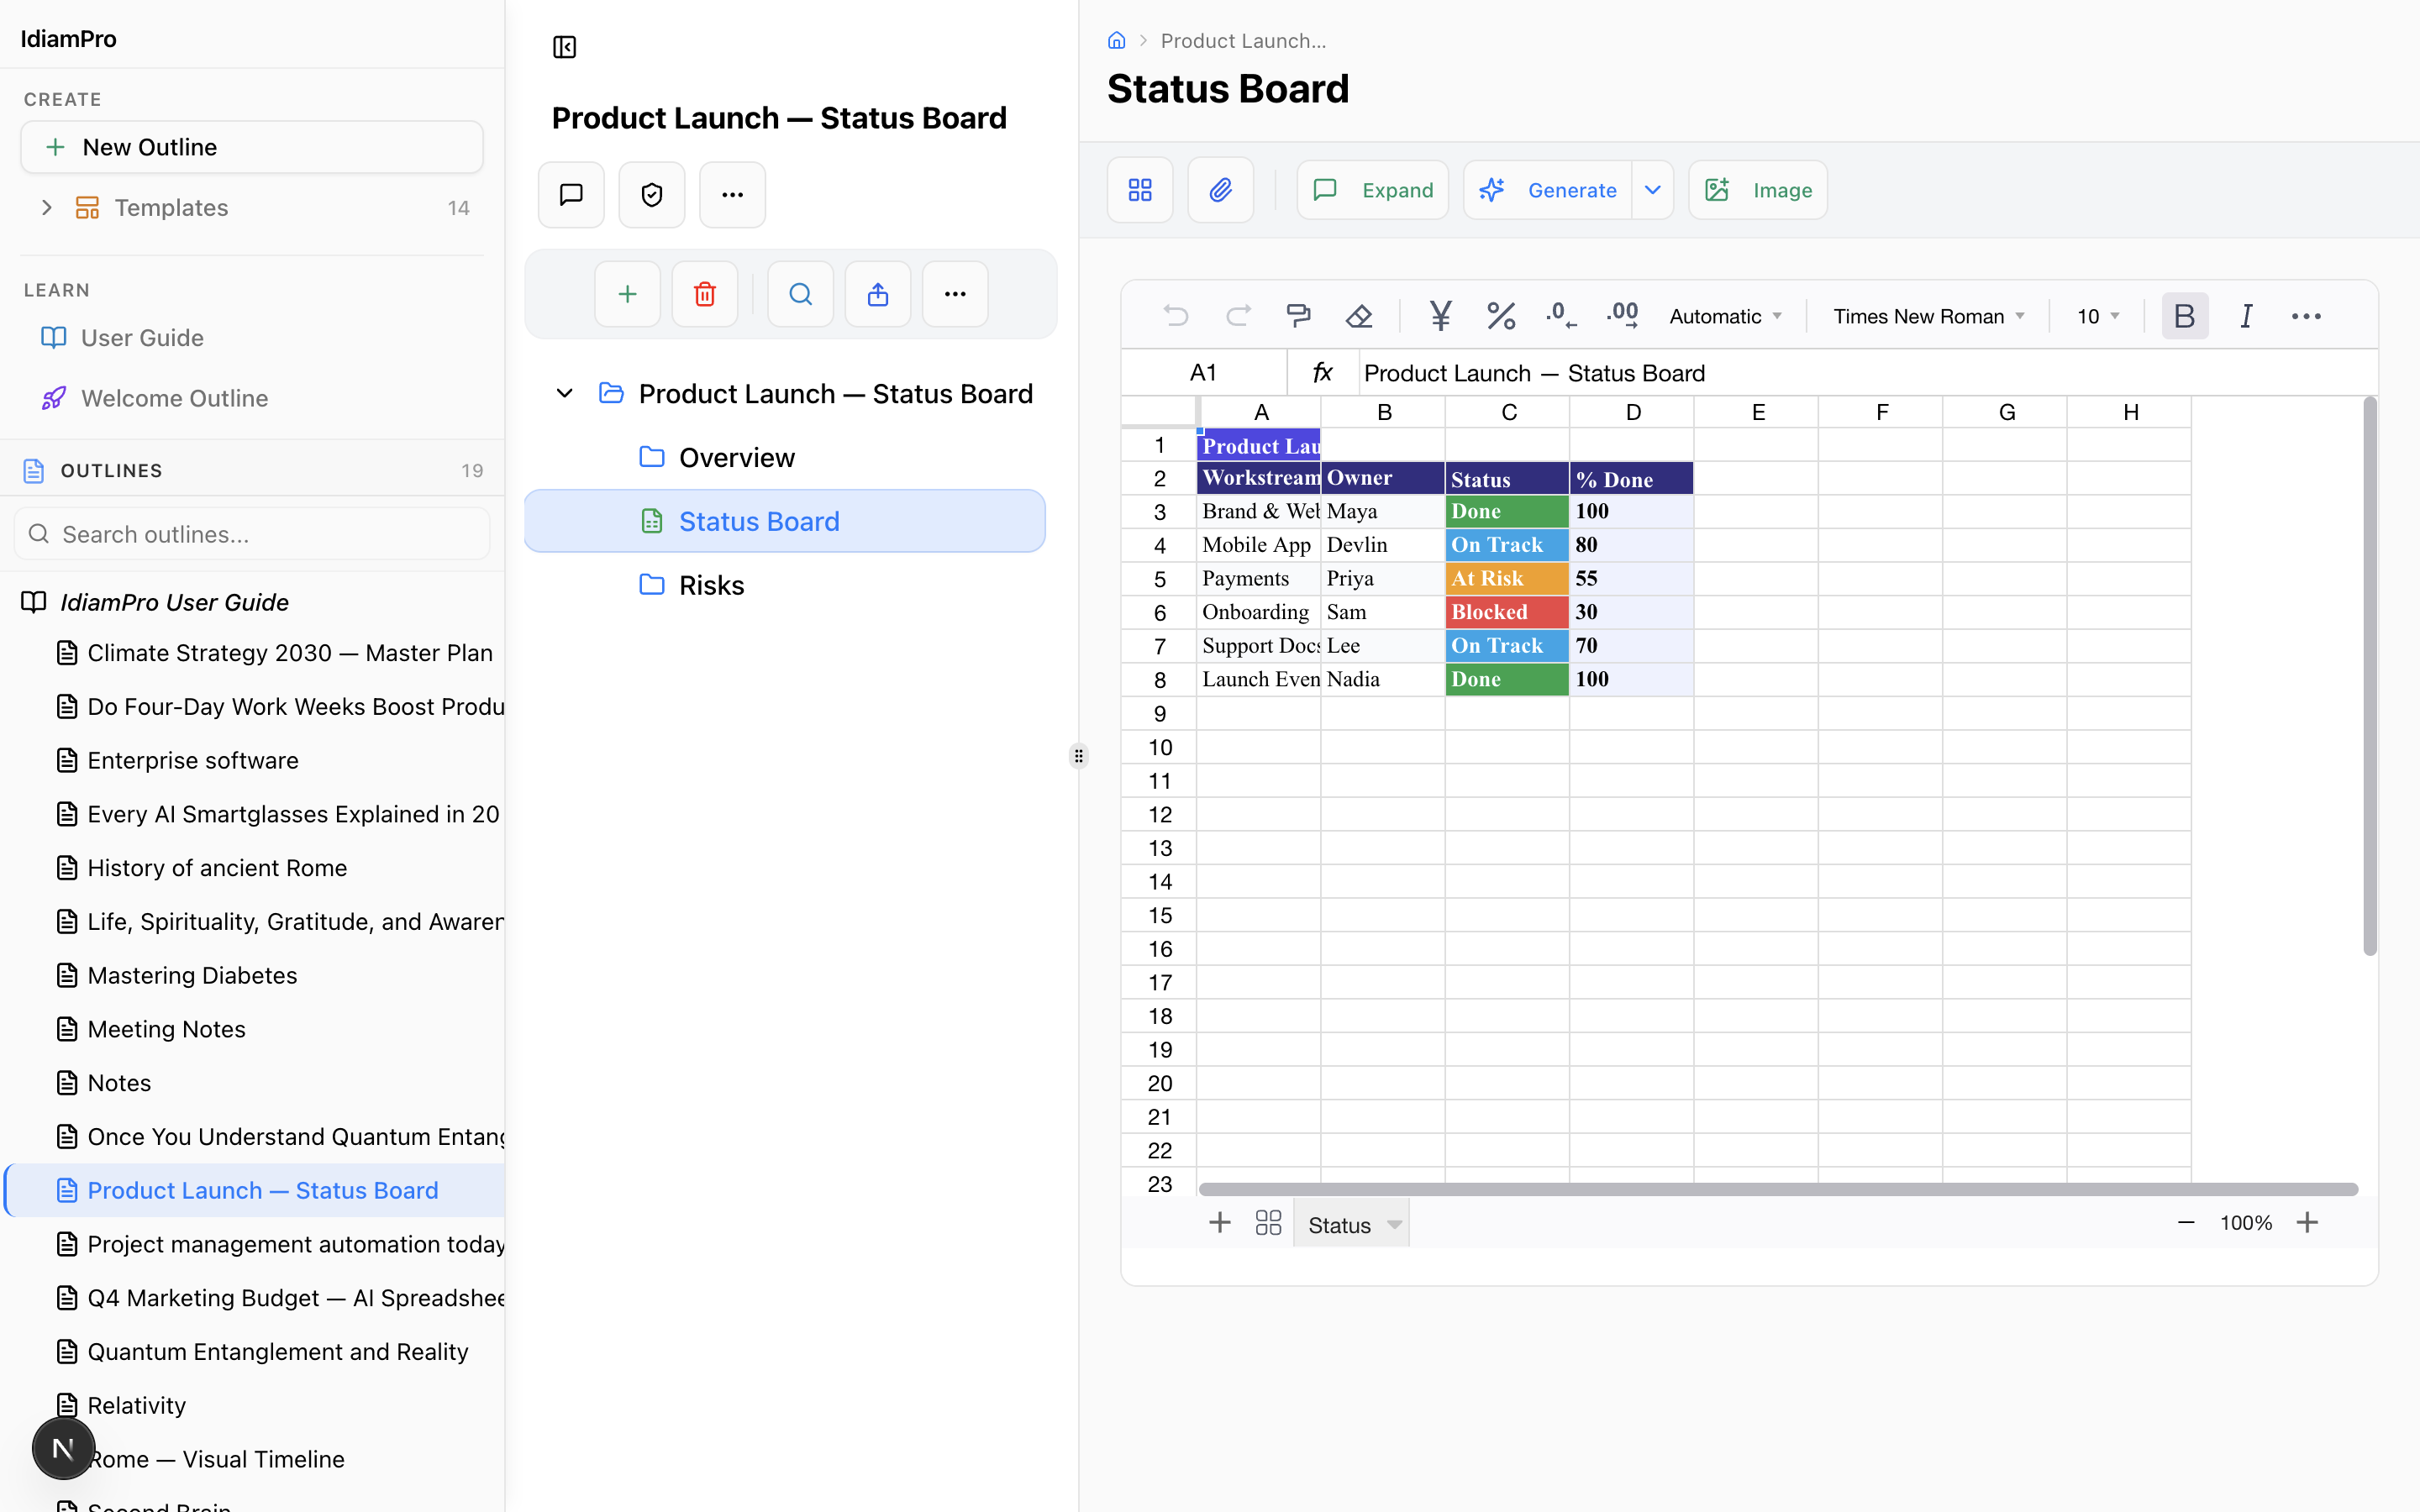Select the paint format tool
This screenshot has width=2420, height=1512.
pyautogui.click(x=1298, y=316)
